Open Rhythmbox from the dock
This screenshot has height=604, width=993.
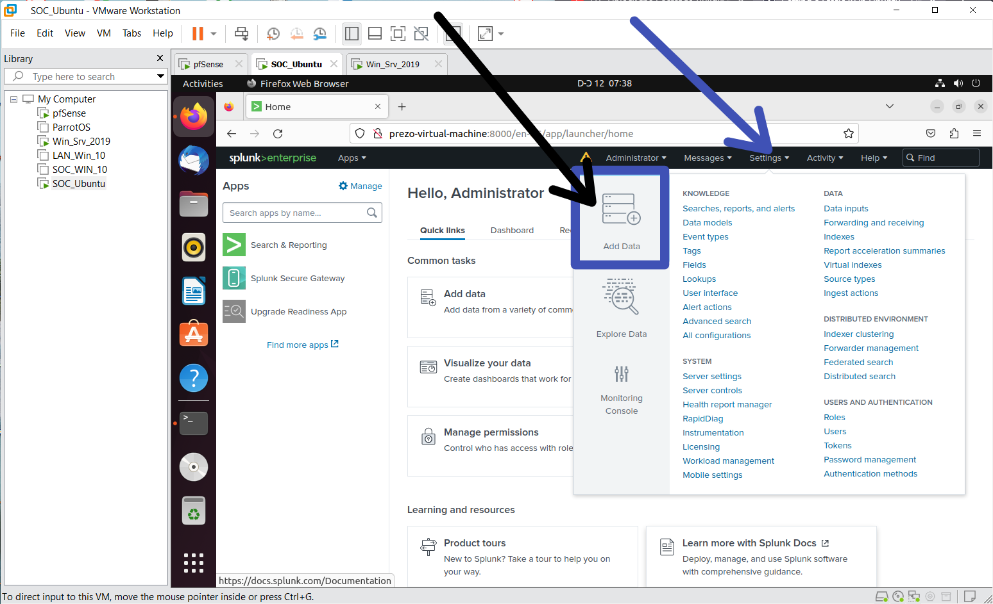194,247
